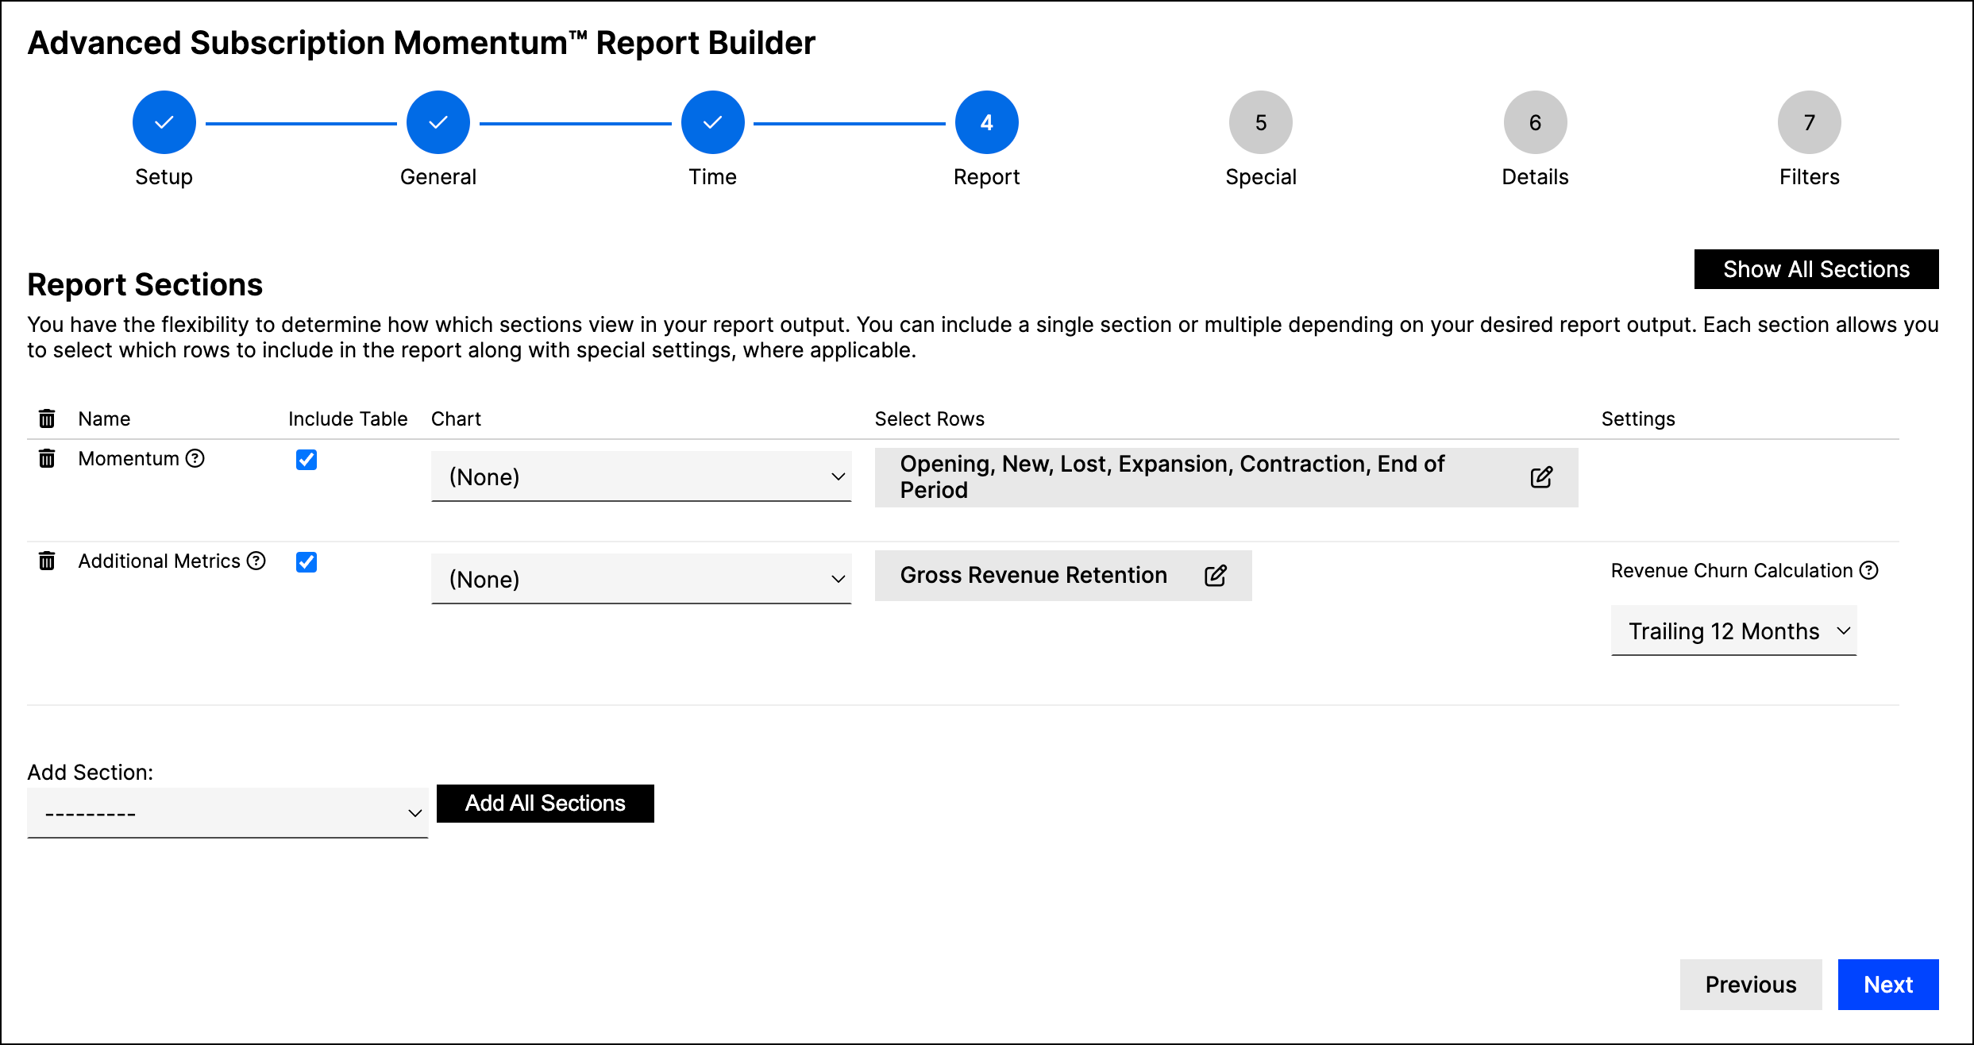This screenshot has width=1974, height=1045.
Task: Click the Momentum section name
Action: click(x=129, y=458)
